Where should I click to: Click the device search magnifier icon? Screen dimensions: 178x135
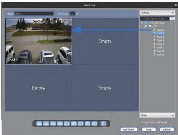[172, 18]
